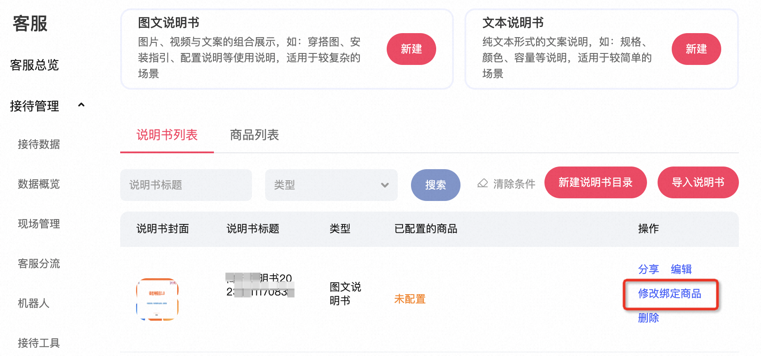Click the 分享 link in the row

point(649,269)
